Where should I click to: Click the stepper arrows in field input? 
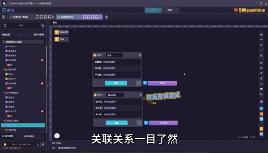pos(38,144)
